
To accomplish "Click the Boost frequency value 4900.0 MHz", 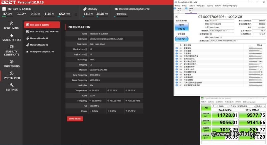I will click(x=95, y=80).
